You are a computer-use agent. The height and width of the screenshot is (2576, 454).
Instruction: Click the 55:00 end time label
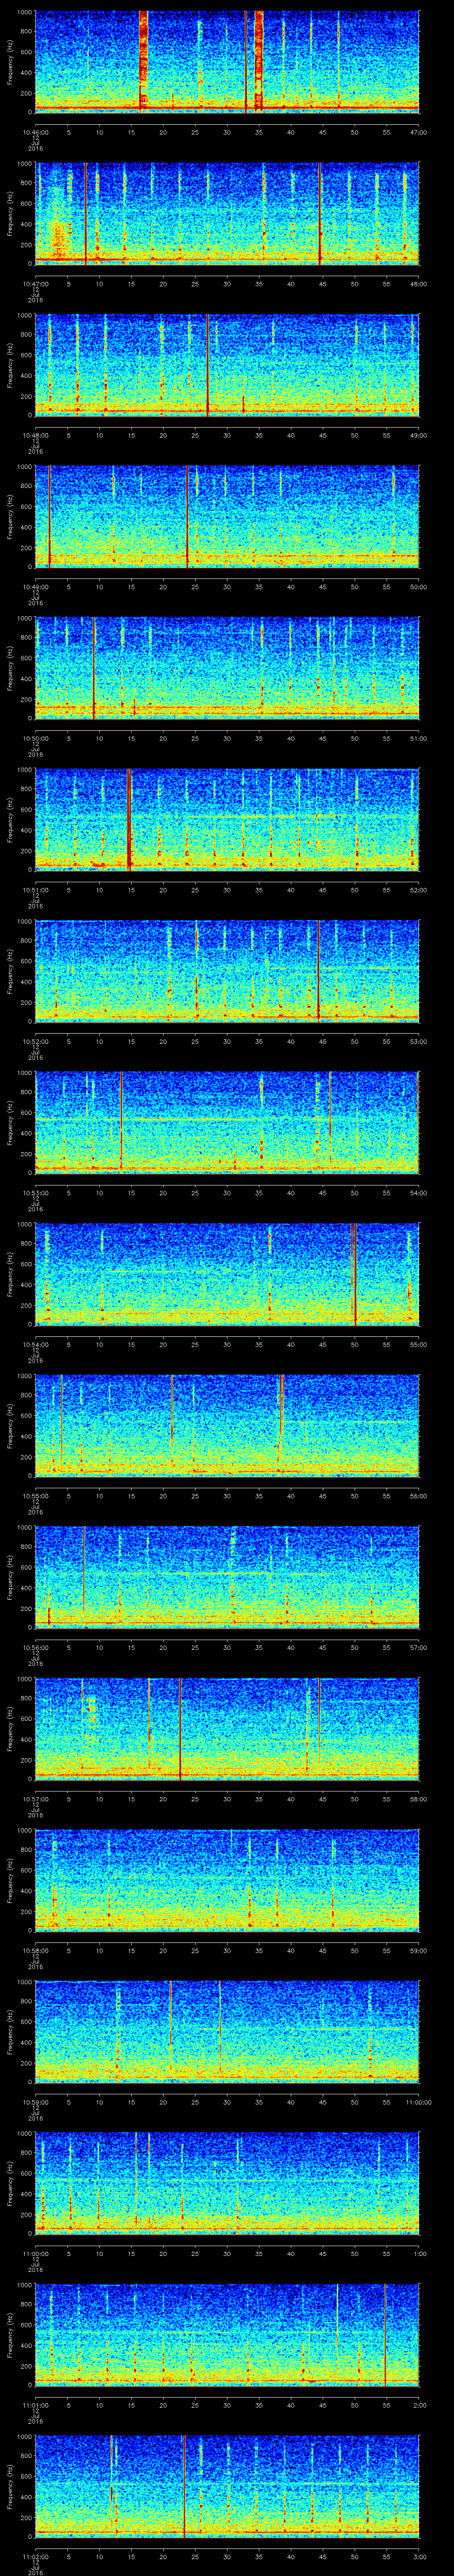419,1344
